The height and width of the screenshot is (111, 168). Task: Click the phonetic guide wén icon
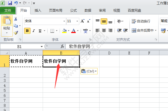85,31
